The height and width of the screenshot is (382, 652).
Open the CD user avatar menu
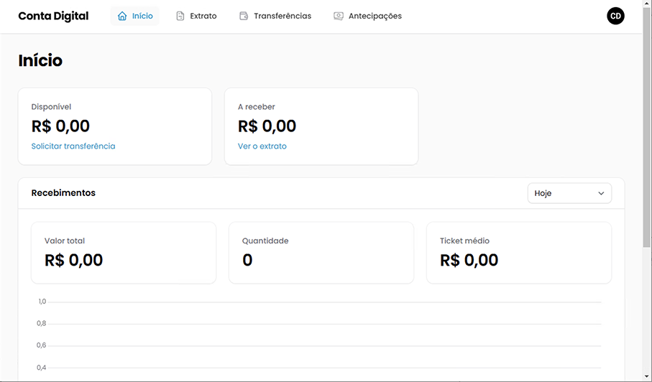click(x=615, y=16)
